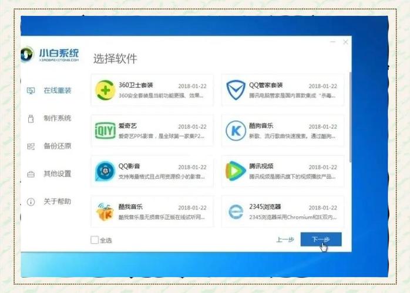Minimize the 小白系统 window
This screenshot has height=293, width=410.
tap(333, 42)
